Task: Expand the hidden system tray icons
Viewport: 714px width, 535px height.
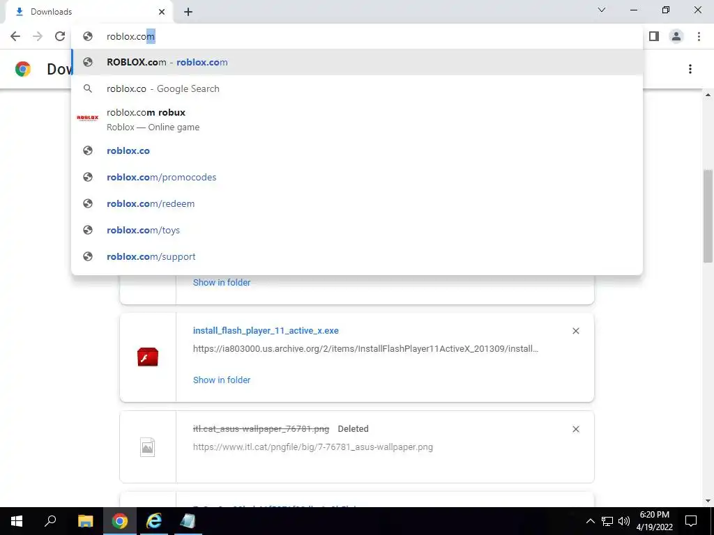Action: click(590, 521)
